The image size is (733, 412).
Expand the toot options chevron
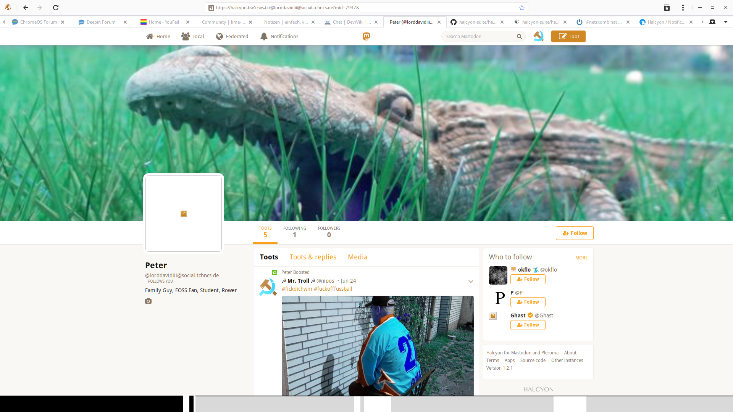[471, 282]
